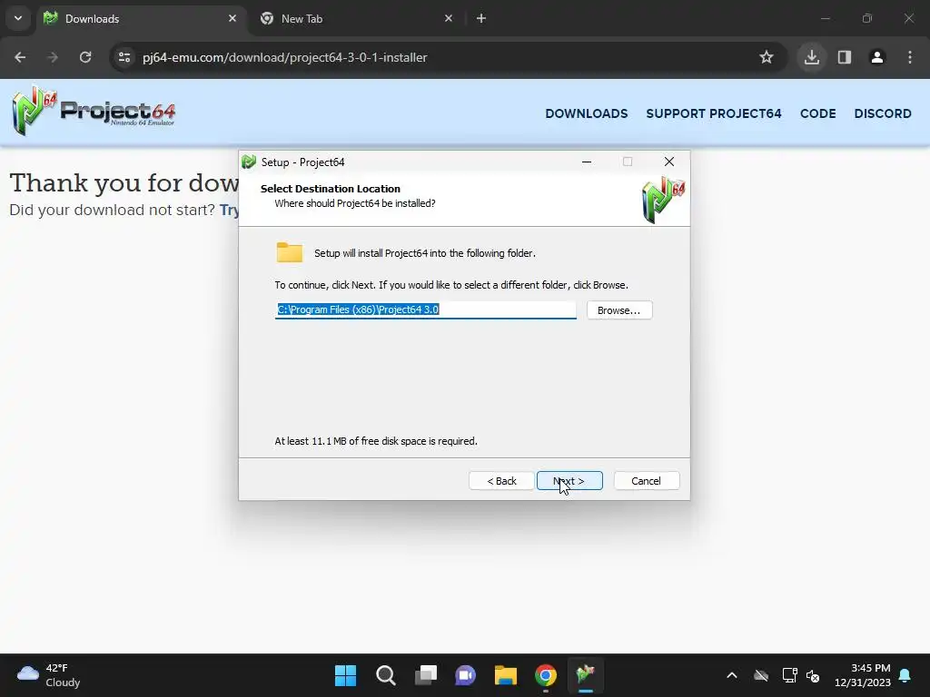Screen dimensions: 930x697
Task: Toggle the Chrome side panel
Action: coord(845,57)
